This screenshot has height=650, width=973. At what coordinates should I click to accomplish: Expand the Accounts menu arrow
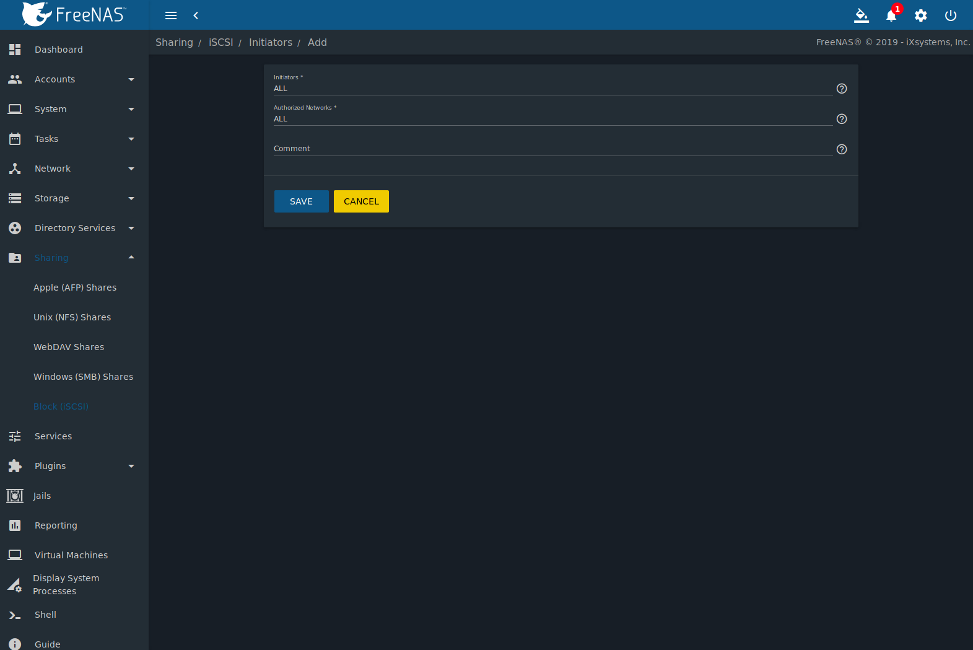point(131,79)
